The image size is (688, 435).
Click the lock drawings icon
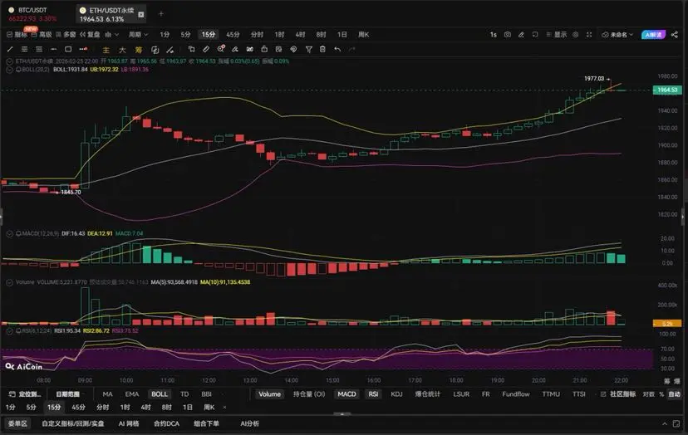pyautogui.click(x=264, y=49)
